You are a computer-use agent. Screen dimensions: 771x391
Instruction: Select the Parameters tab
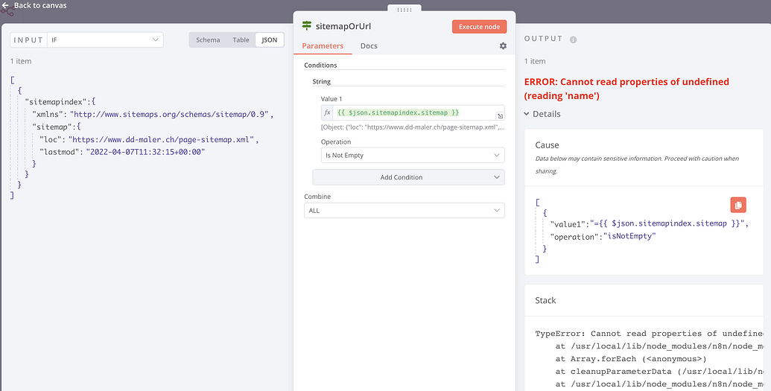coord(323,46)
